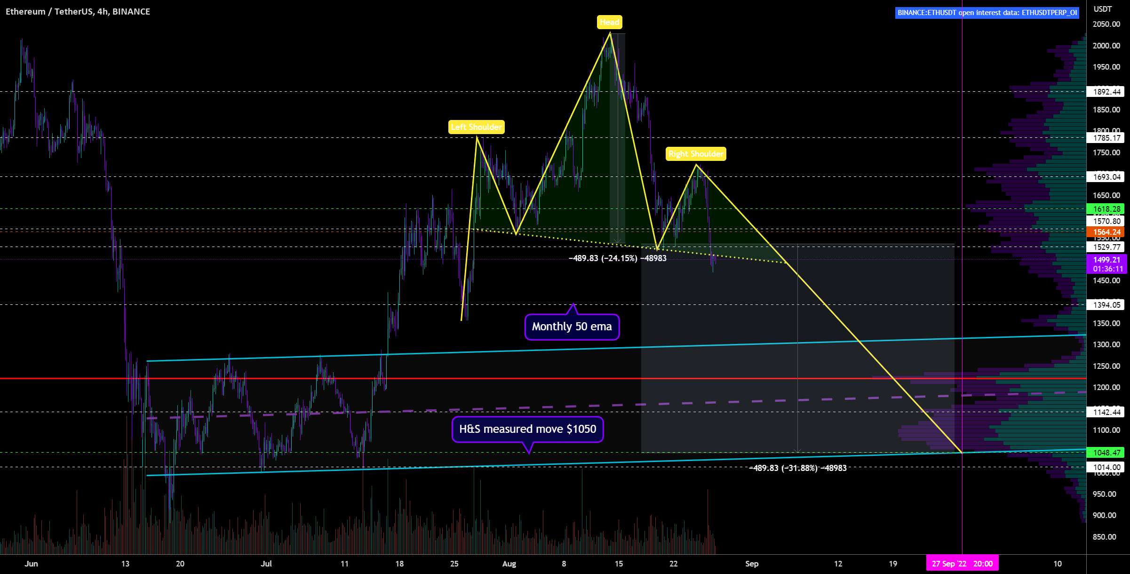Select the 1014.00 price label
Screen dimensions: 1130x574
tap(1106, 467)
